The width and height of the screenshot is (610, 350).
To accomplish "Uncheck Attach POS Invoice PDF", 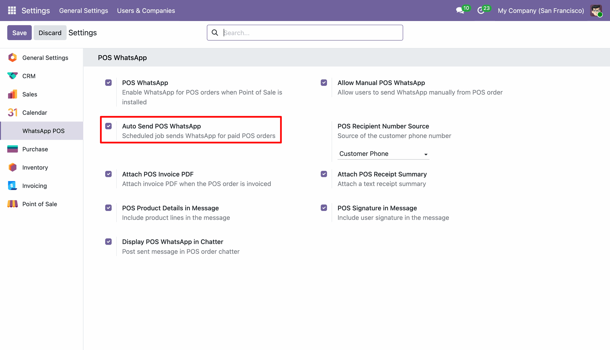I will [x=108, y=174].
